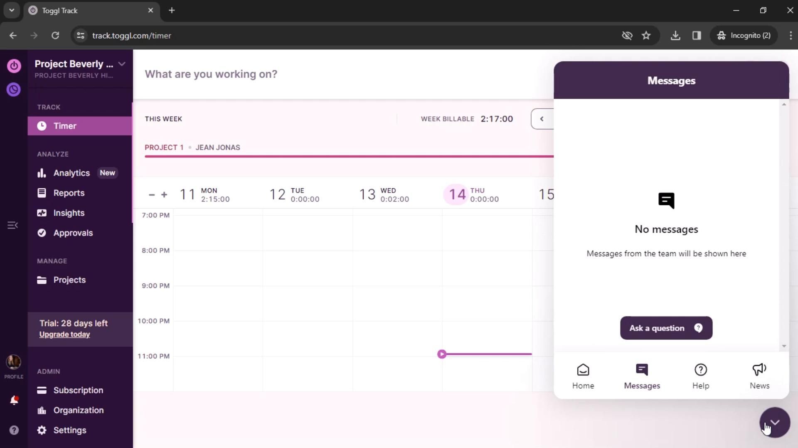Viewport: 798px width, 448px height.
Task: Open the Reports page
Action: coord(69,193)
